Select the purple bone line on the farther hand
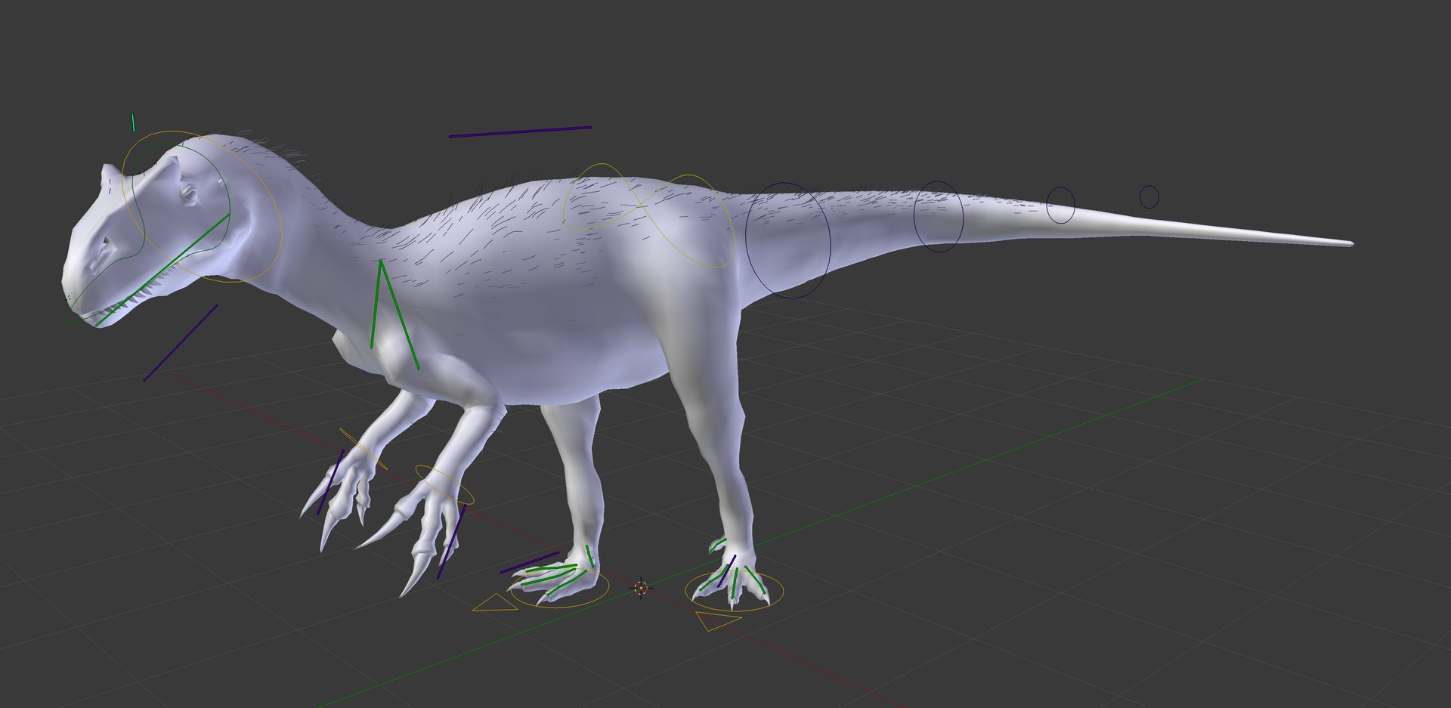Viewport: 1451px width, 708px height. 331,482
